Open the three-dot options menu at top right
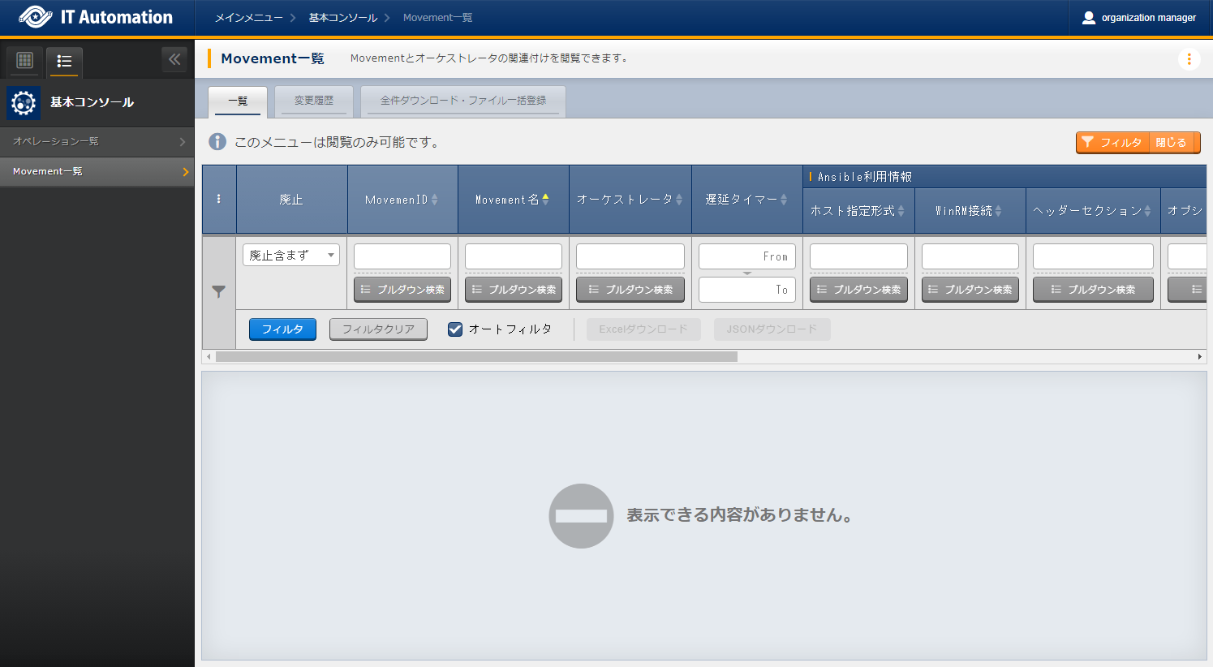 1189,59
